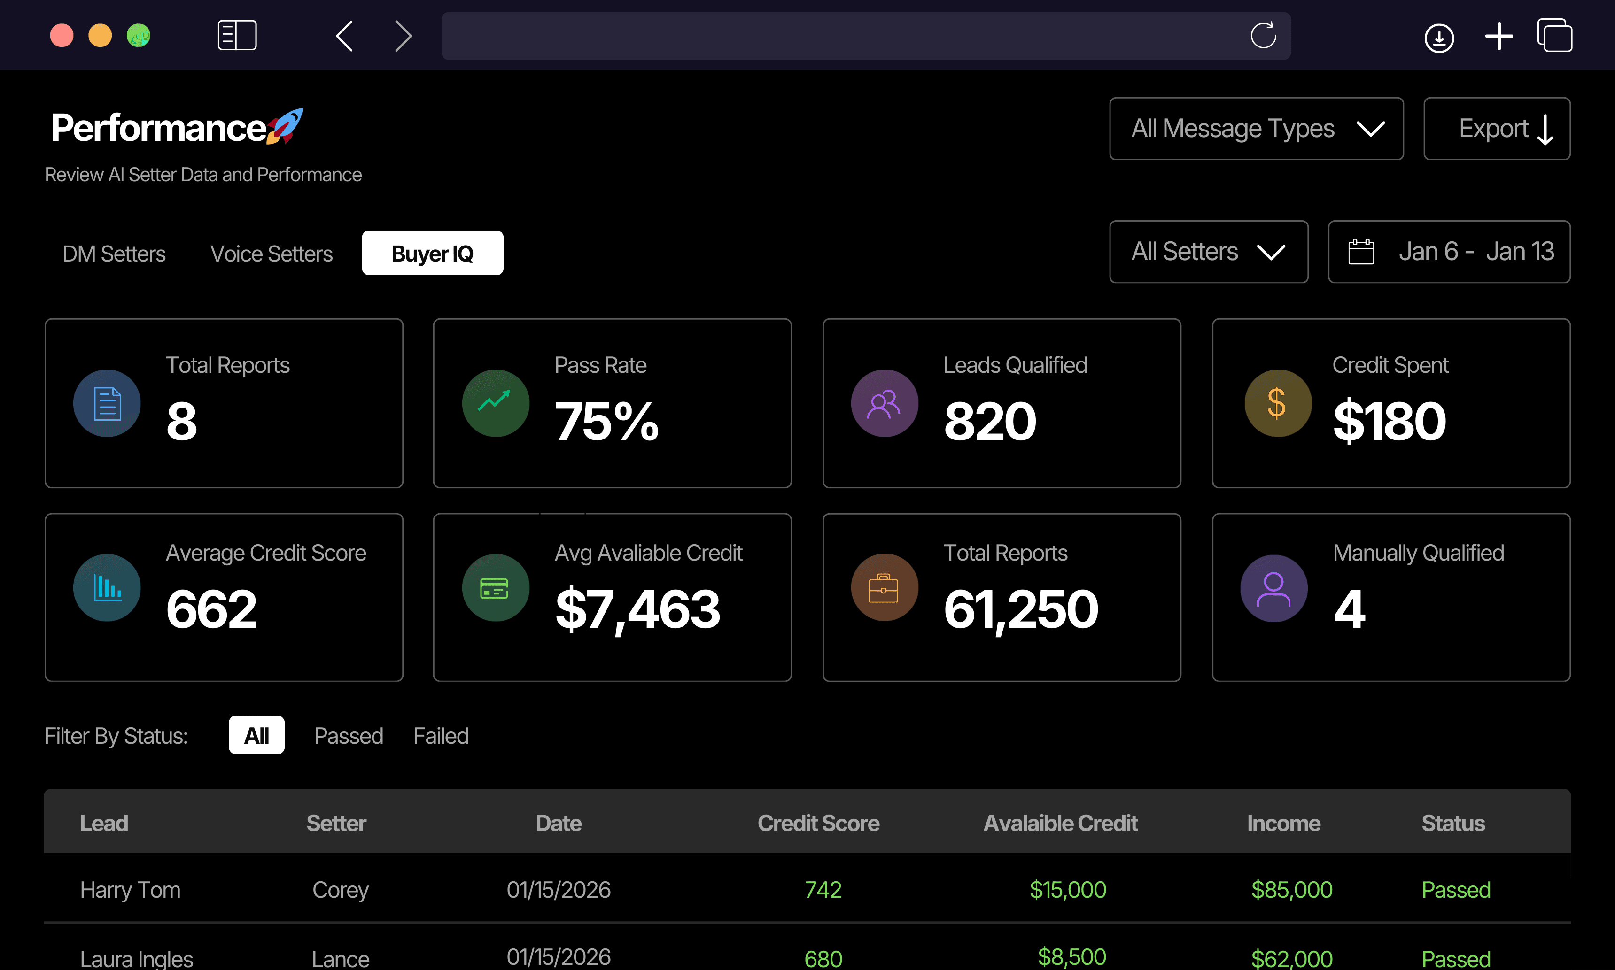Image resolution: width=1615 pixels, height=970 pixels.
Task: Click the Export button
Action: pos(1496,129)
